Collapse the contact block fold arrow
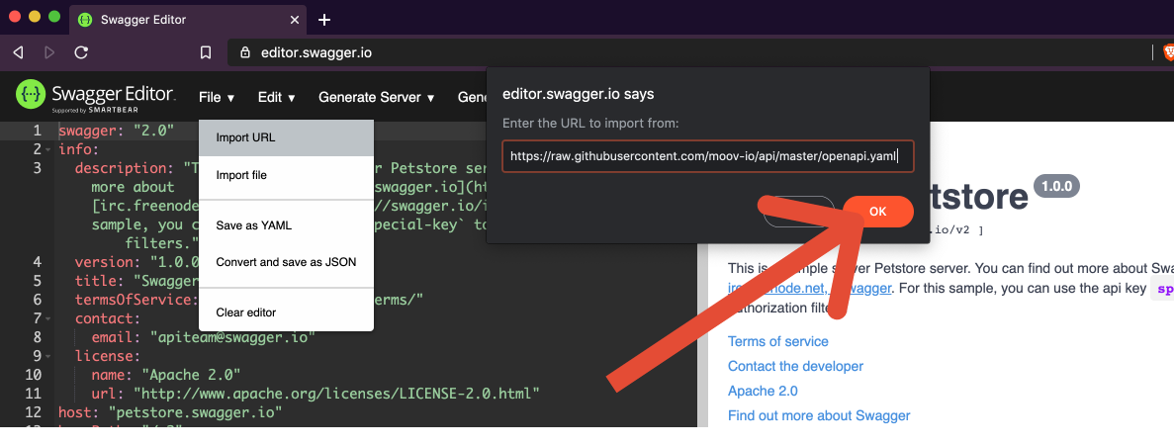 pyautogui.click(x=47, y=318)
